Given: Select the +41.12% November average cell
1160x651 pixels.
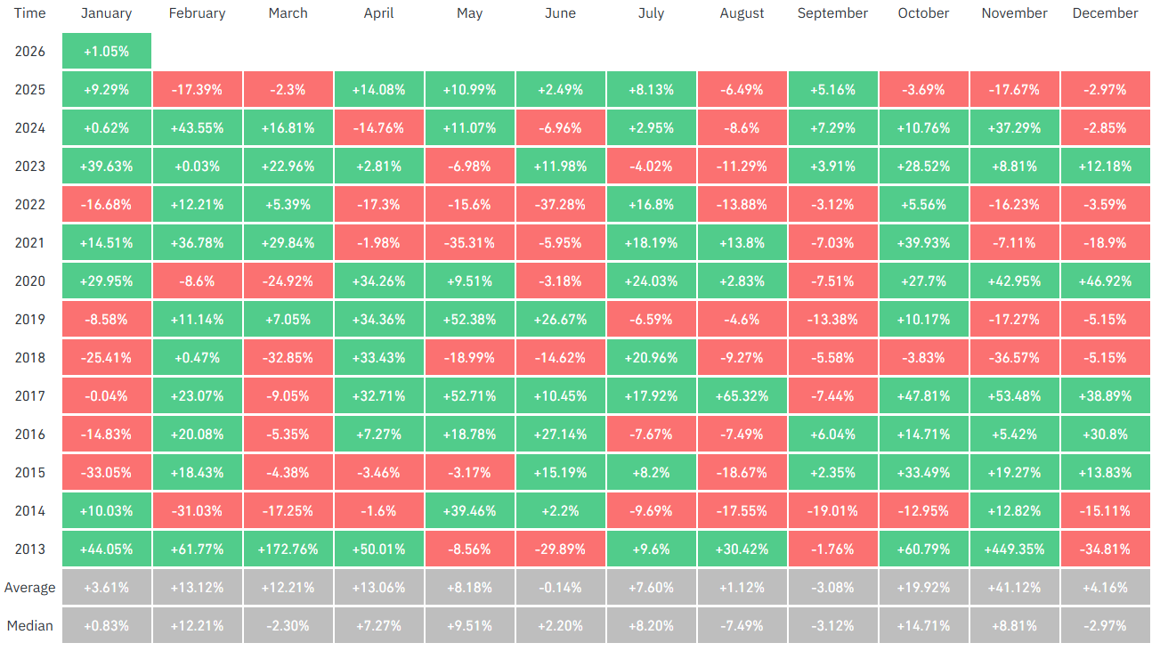Looking at the screenshot, I should pyautogui.click(x=1014, y=588).
